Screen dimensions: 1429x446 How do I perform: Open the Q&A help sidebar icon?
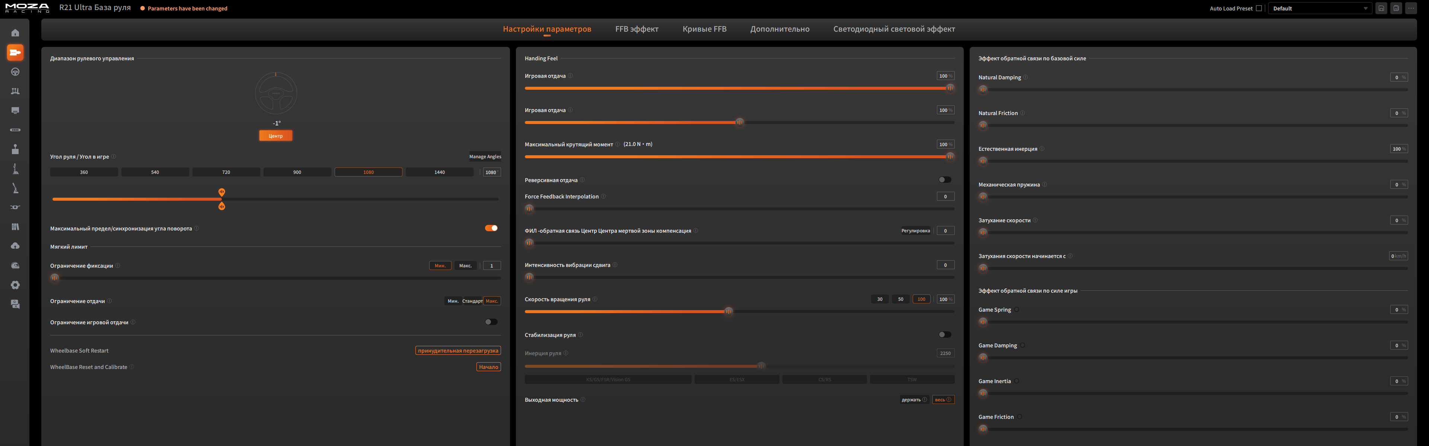[15, 304]
